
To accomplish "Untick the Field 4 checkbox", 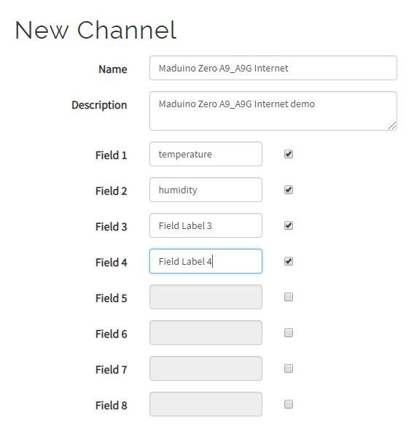I will click(289, 261).
